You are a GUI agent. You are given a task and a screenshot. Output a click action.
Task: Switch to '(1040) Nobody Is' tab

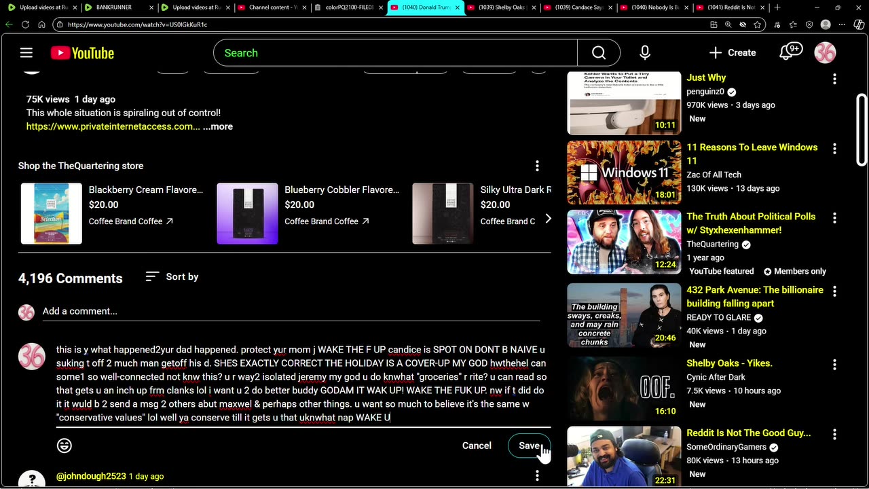pyautogui.click(x=654, y=7)
